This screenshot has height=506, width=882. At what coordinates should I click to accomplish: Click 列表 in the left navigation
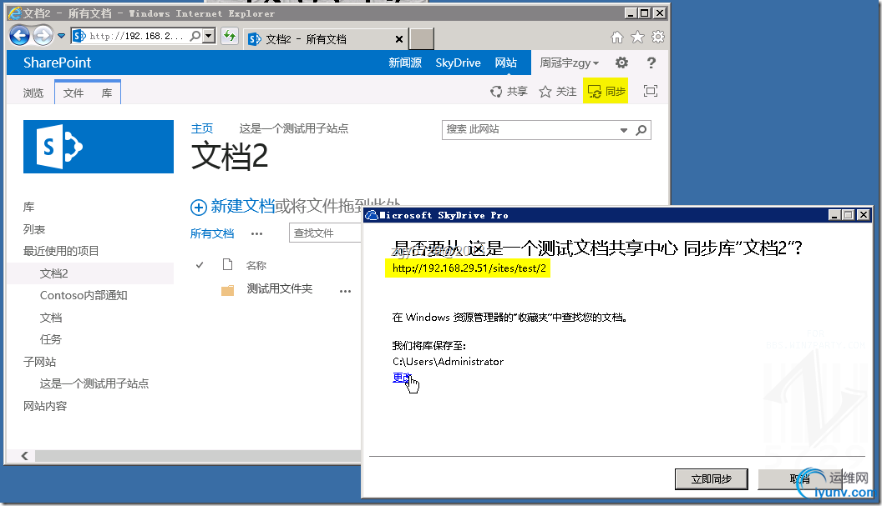pyautogui.click(x=34, y=229)
